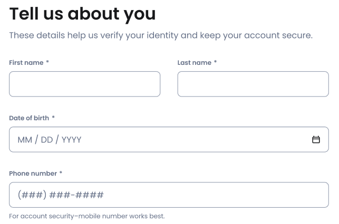The width and height of the screenshot is (339, 224).
Task: Click the First name input field
Action: pyautogui.click(x=84, y=84)
